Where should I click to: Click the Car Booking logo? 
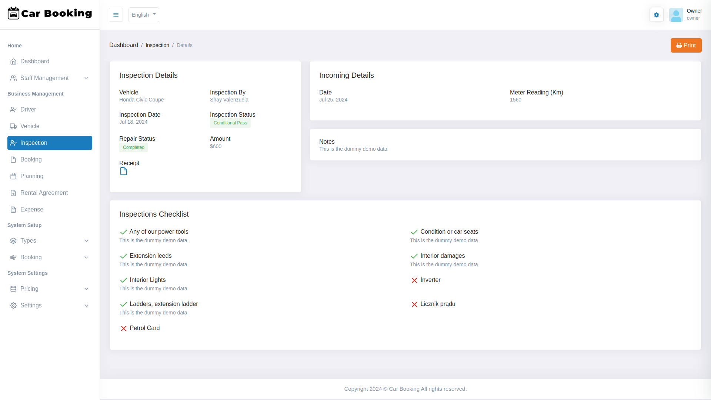50,13
